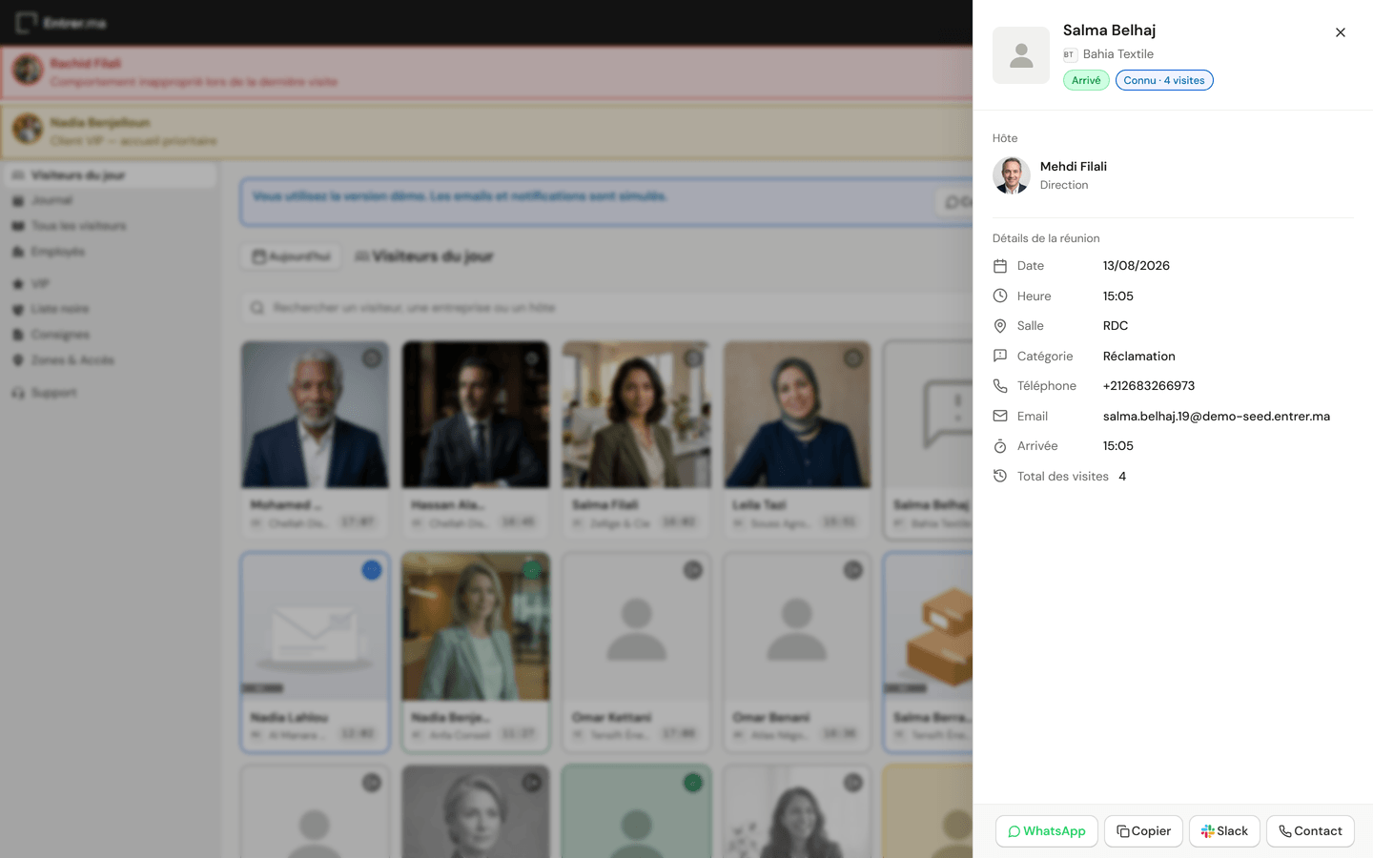The width and height of the screenshot is (1373, 858).
Task: Close the Salma Belhaj visitor panel
Action: pyautogui.click(x=1340, y=32)
